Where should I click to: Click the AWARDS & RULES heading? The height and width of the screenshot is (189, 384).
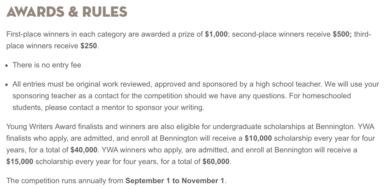point(67,12)
